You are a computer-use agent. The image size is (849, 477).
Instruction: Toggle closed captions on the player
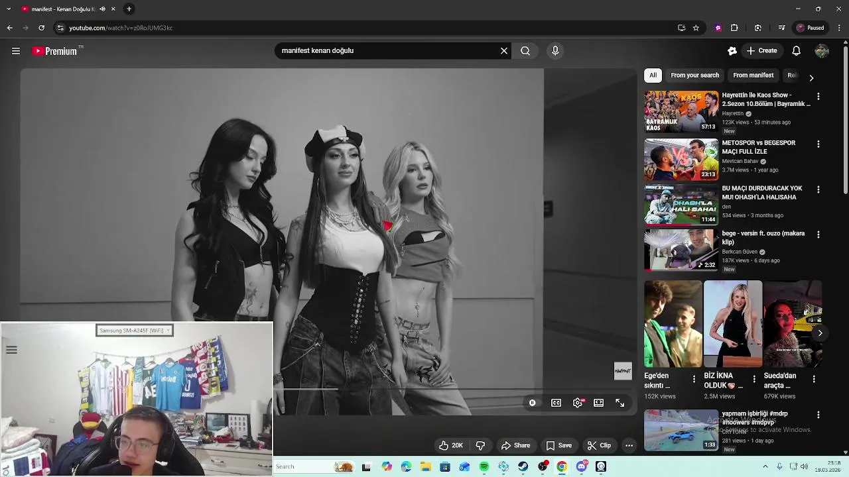click(556, 403)
